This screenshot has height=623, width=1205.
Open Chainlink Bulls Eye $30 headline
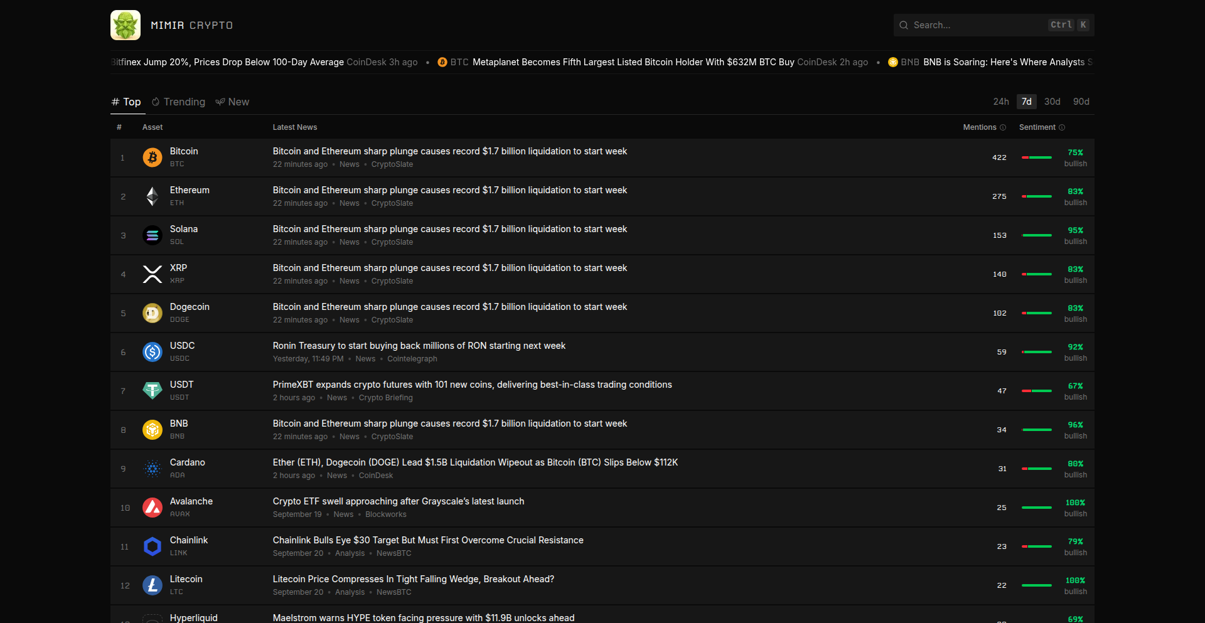click(428, 540)
